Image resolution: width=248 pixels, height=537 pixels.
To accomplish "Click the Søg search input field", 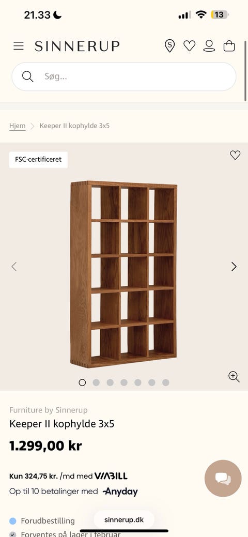I will tap(124, 76).
